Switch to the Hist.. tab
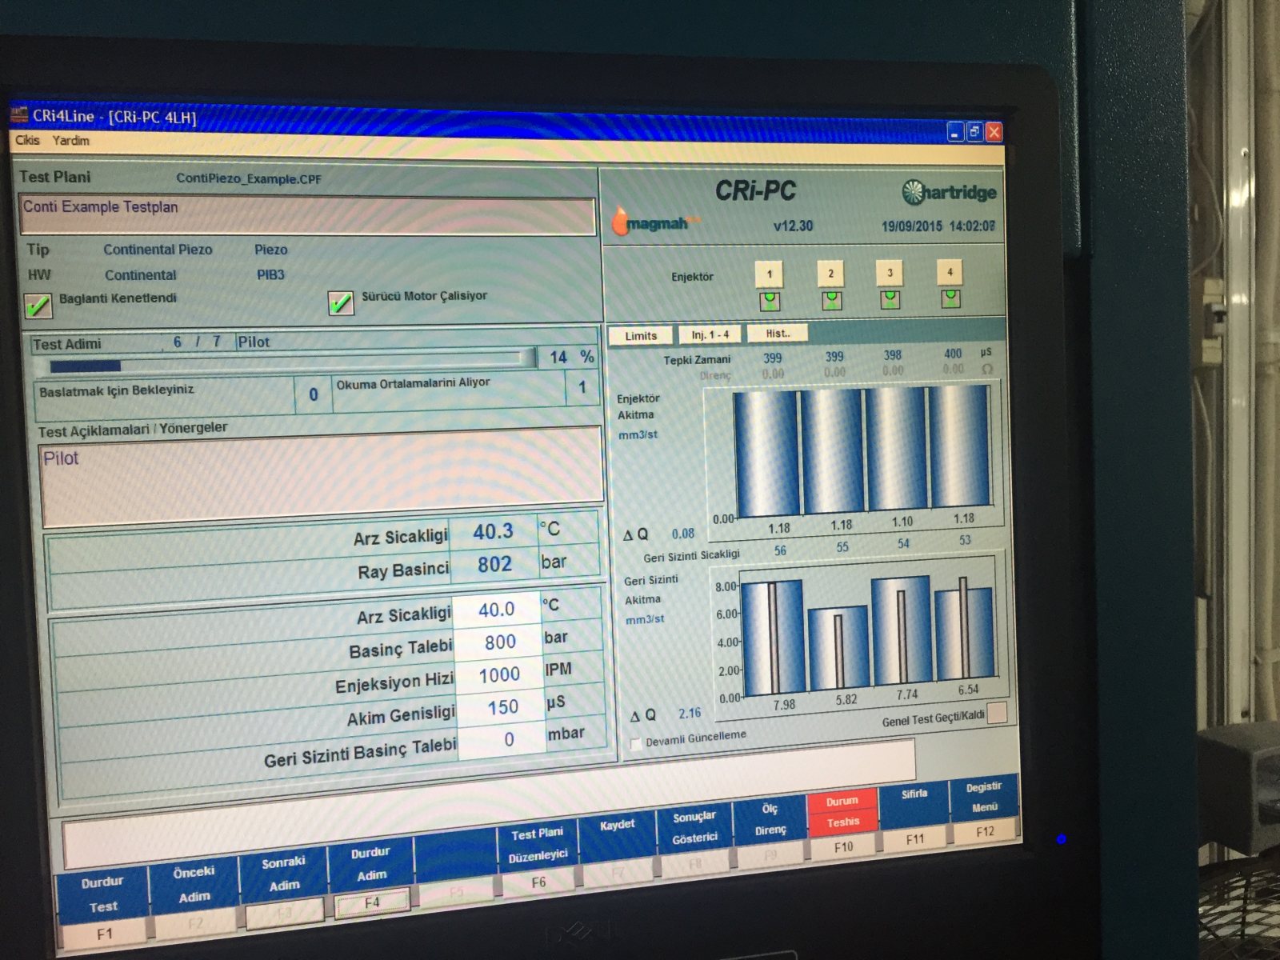Image resolution: width=1280 pixels, height=960 pixels. tap(778, 334)
